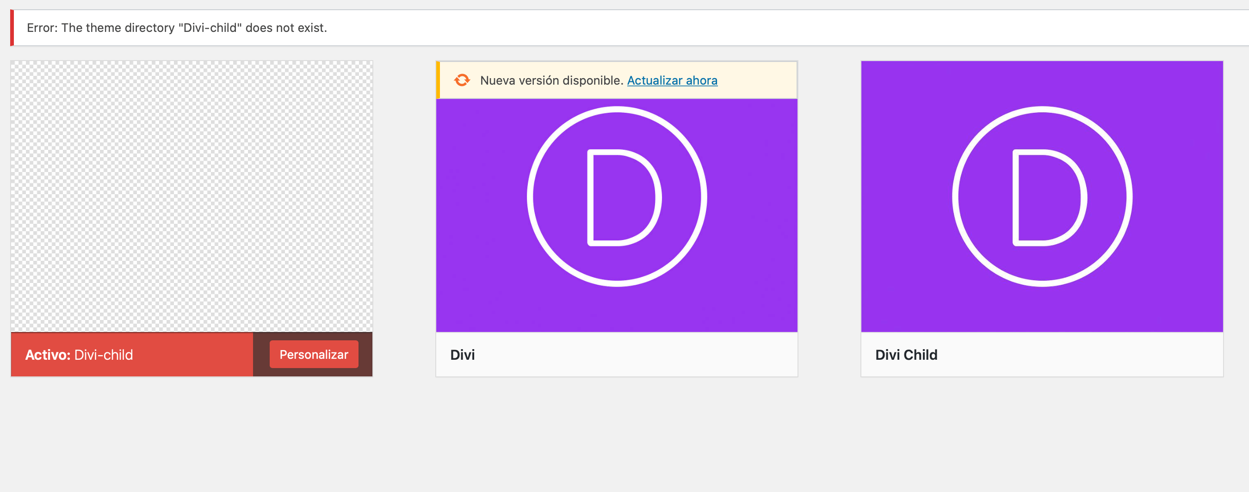Open the Divi Child theme thumbnail

pyautogui.click(x=1042, y=197)
